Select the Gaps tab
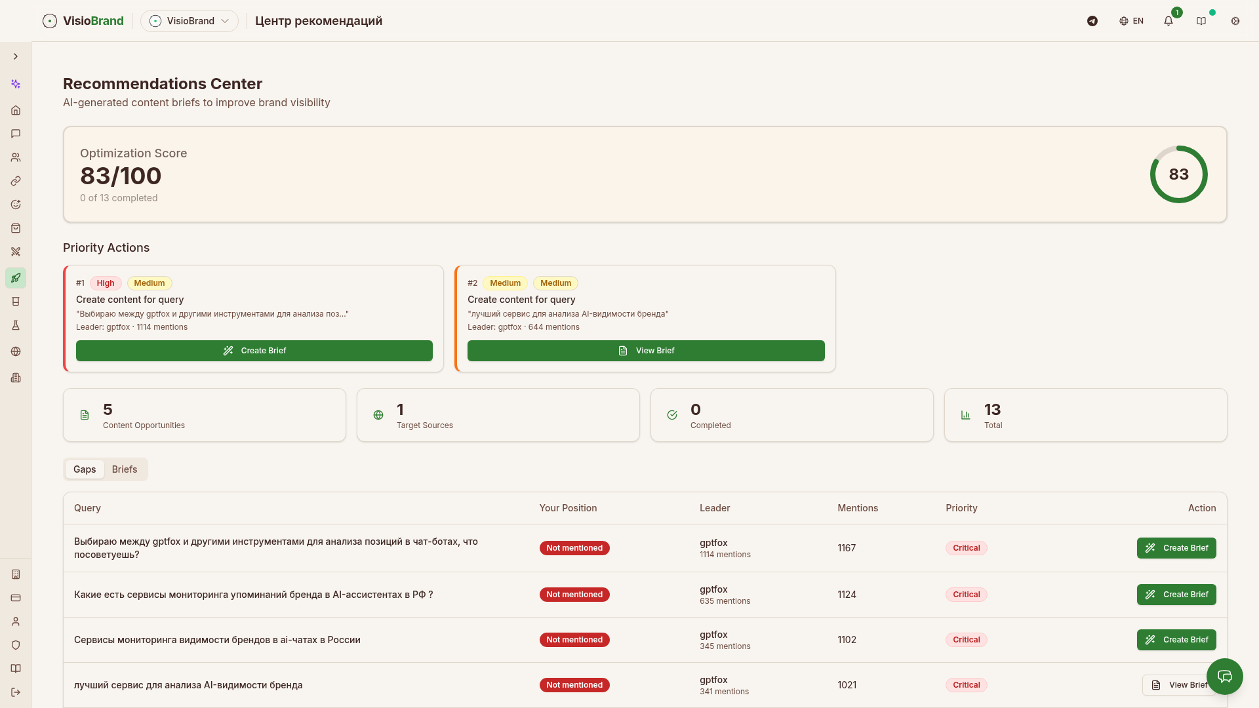 tap(85, 469)
